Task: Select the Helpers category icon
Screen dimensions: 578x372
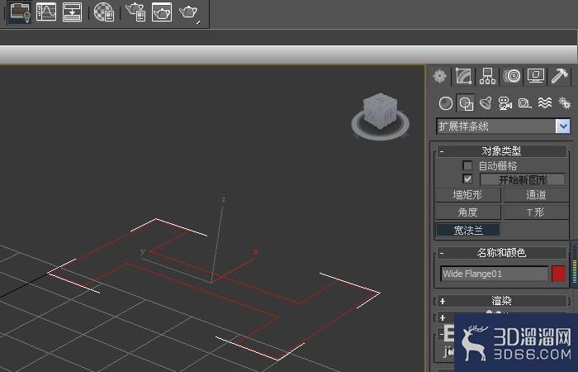Action: (524, 103)
